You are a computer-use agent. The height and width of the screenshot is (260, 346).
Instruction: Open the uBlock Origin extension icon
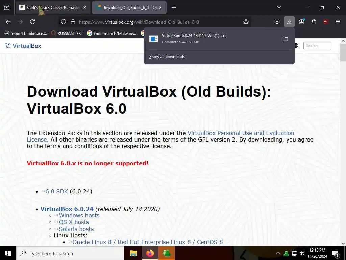(326, 22)
